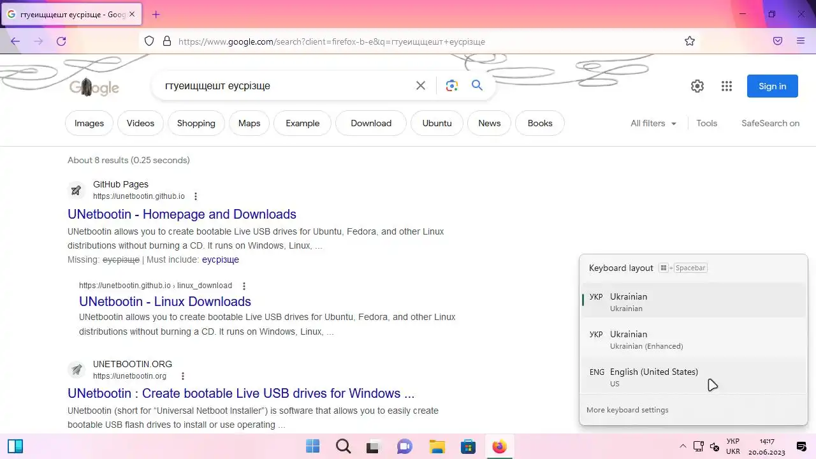The width and height of the screenshot is (816, 459).
Task: Open the SafeSearch on setting
Action: (770, 123)
